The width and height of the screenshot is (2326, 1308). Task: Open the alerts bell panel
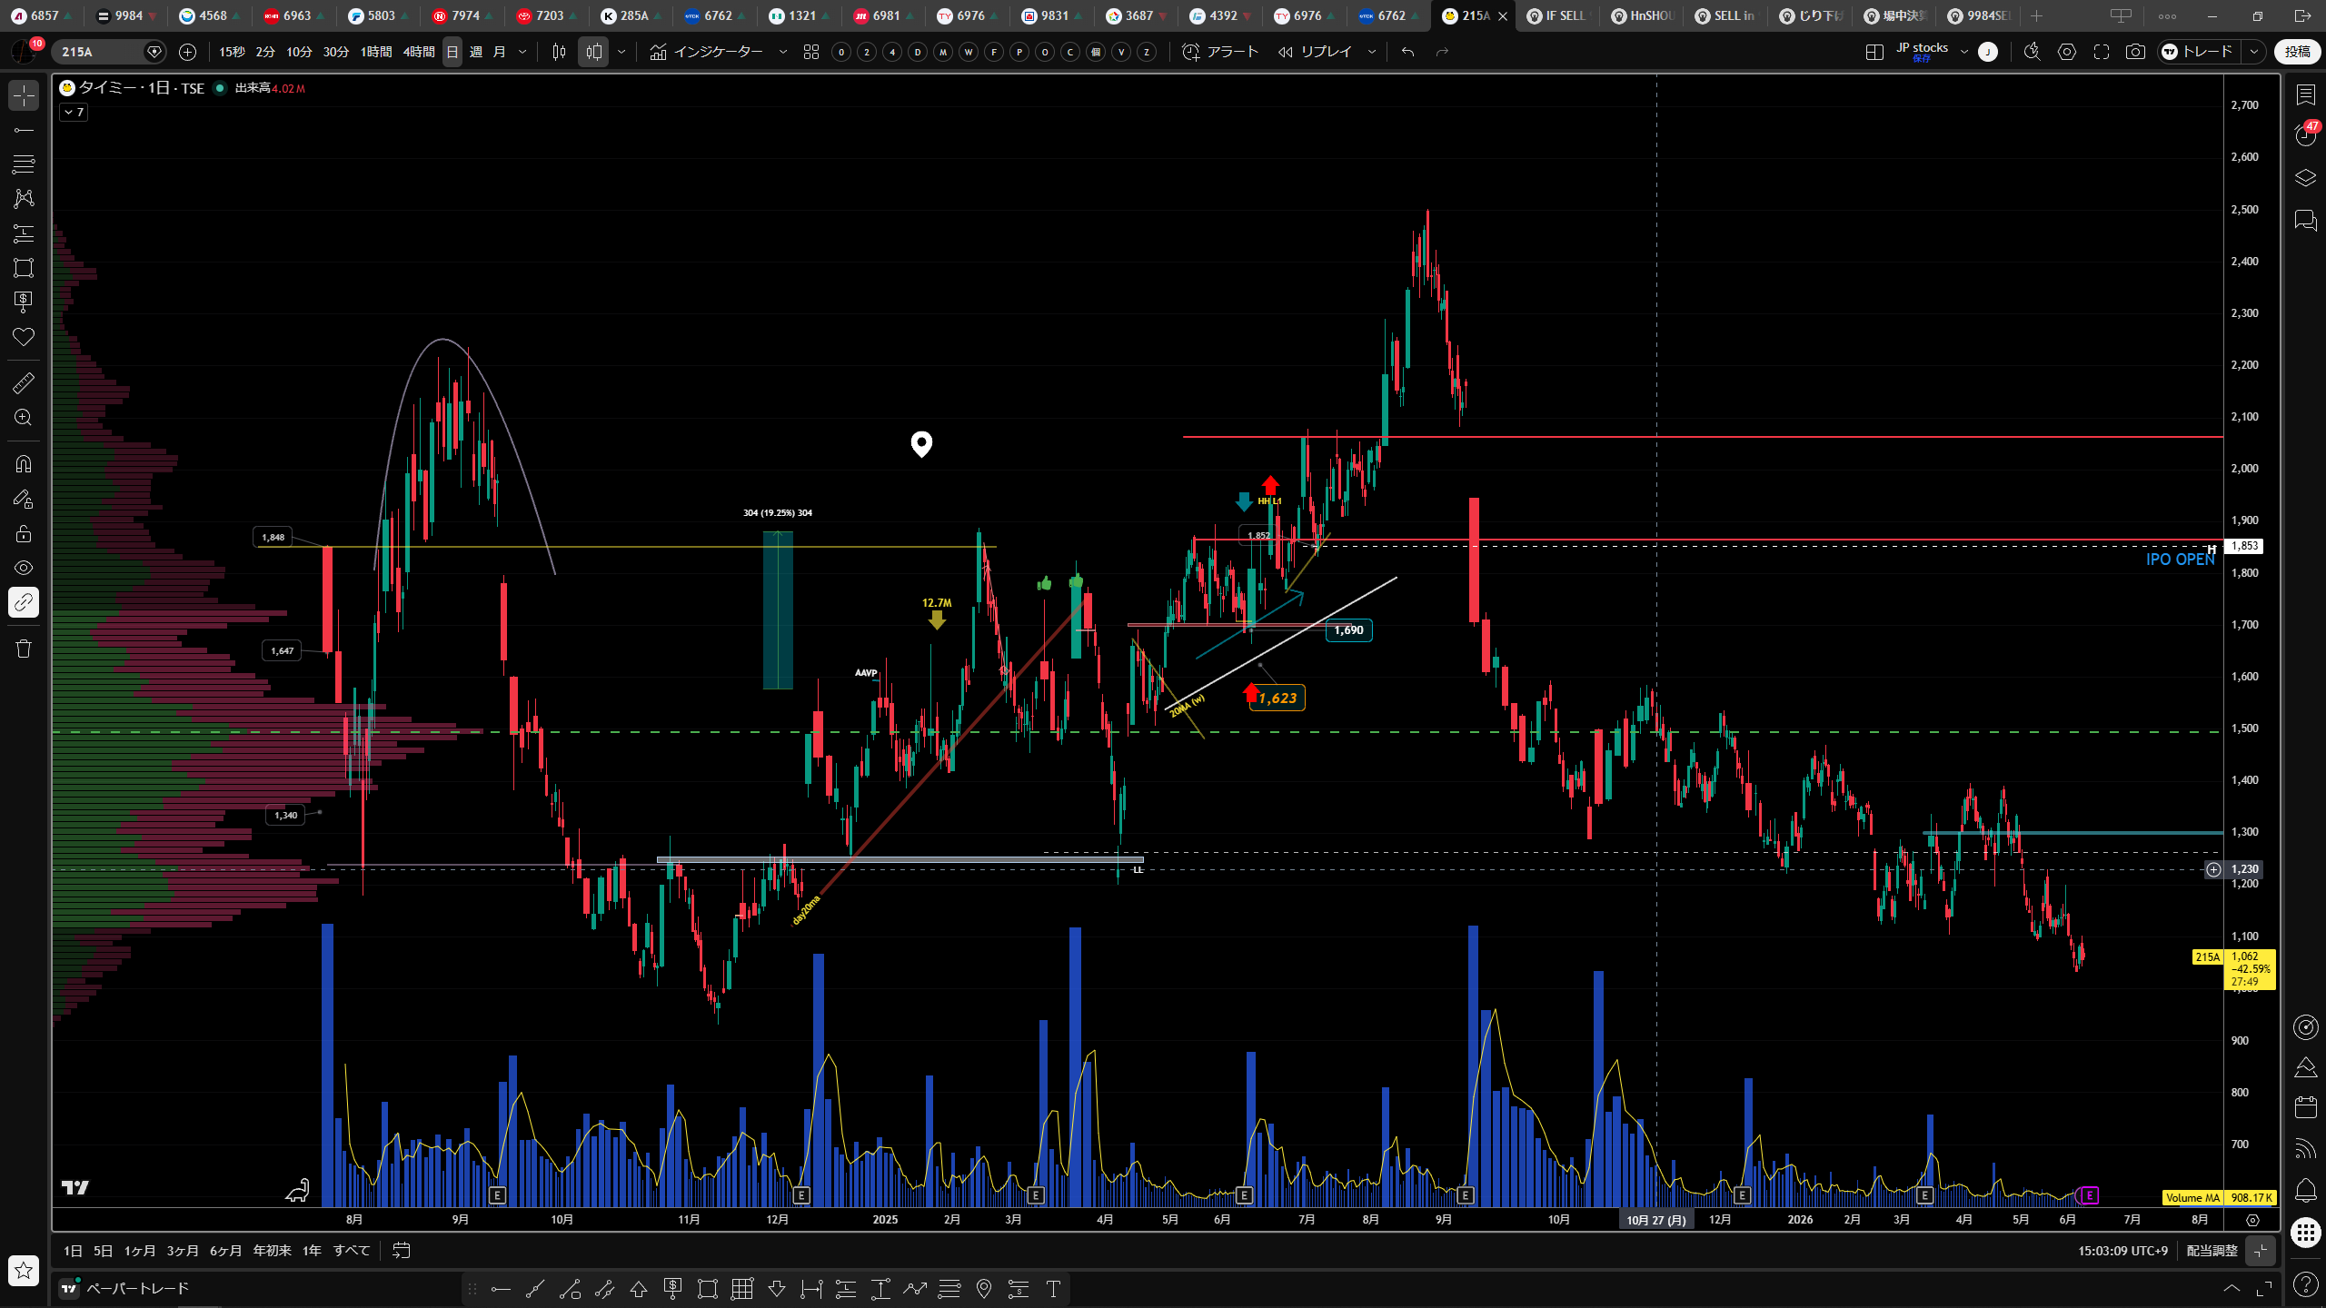[x=2306, y=1190]
